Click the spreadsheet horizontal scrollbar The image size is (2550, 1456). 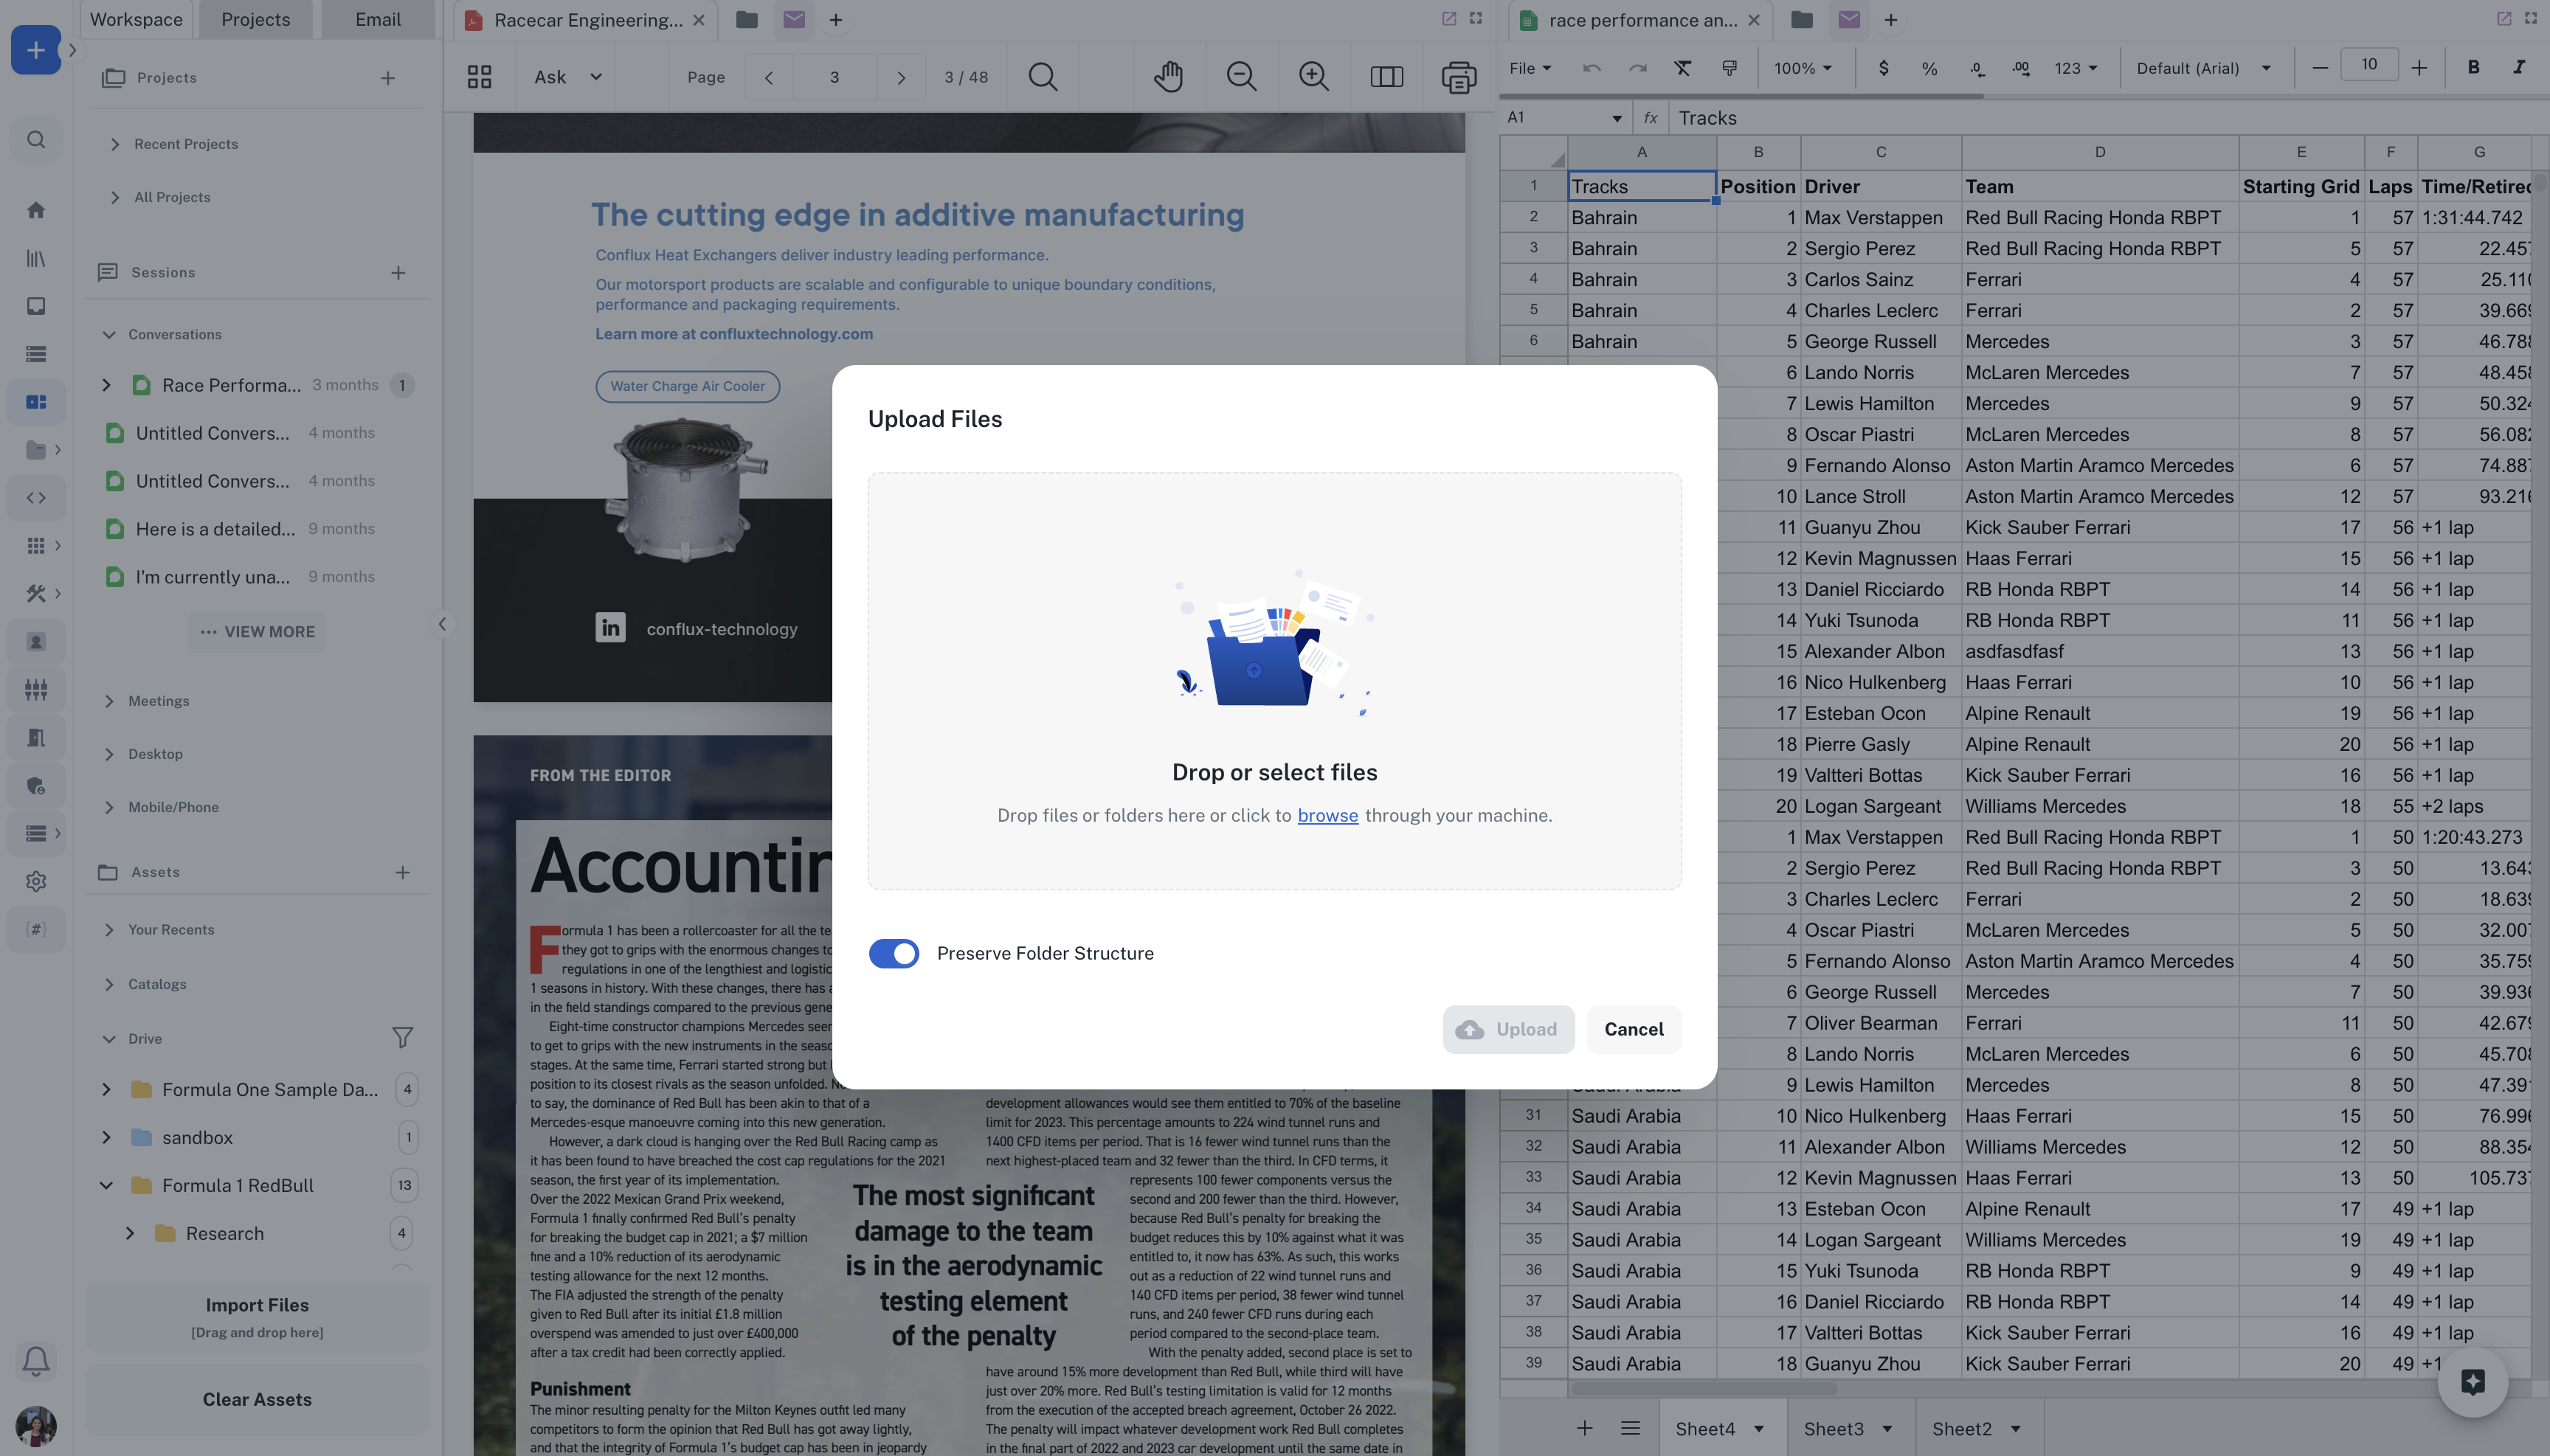tap(1704, 1388)
